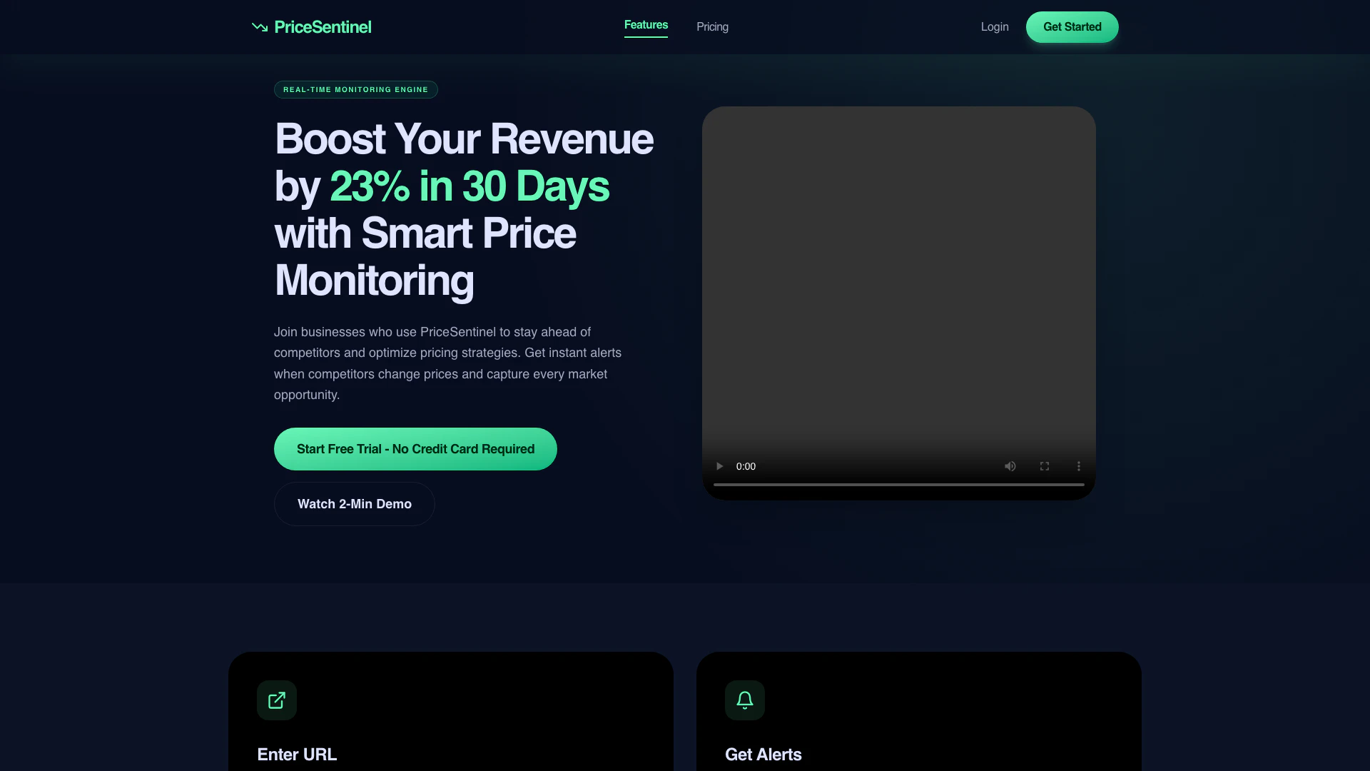Click the Enter URL external link icon
The image size is (1370, 771).
[277, 700]
